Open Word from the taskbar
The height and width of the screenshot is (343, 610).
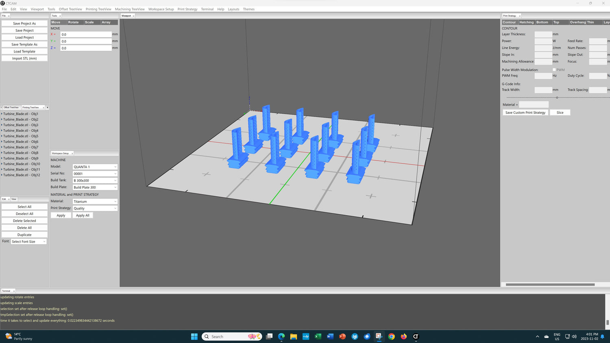click(330, 336)
